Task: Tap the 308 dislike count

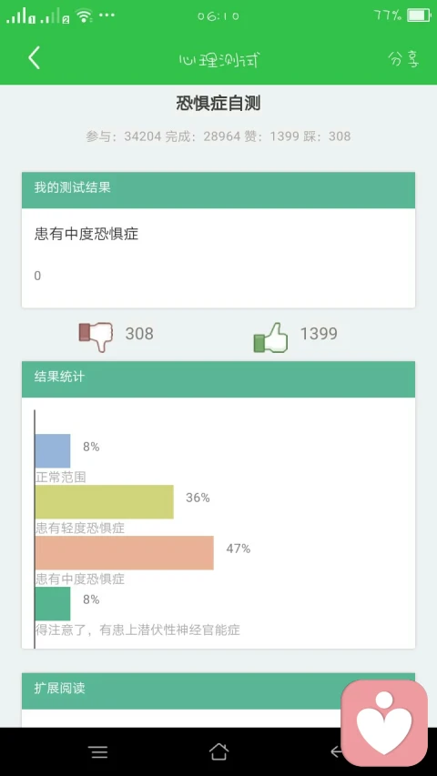Action: click(x=139, y=334)
